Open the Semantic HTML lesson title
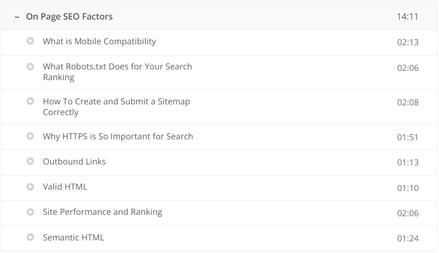This screenshot has height=253, width=439. point(73,238)
